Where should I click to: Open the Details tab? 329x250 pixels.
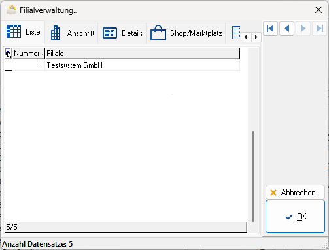[122, 33]
